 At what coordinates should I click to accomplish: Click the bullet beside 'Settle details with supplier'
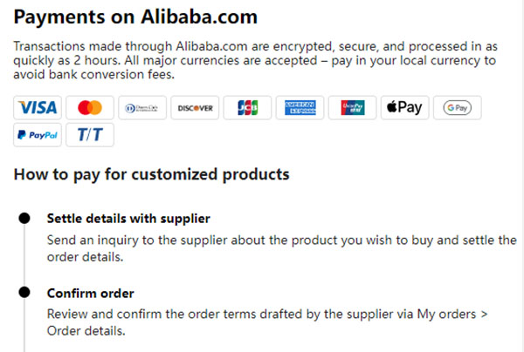[25, 218]
